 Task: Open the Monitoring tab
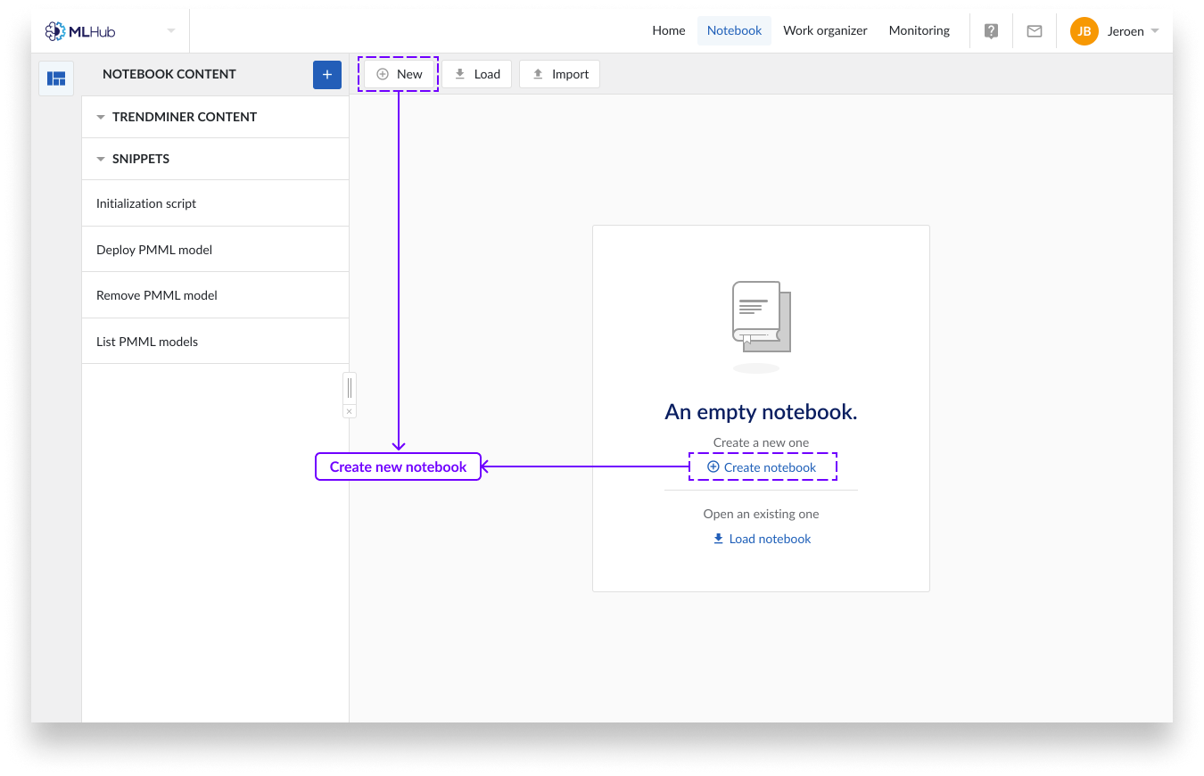coord(919,30)
